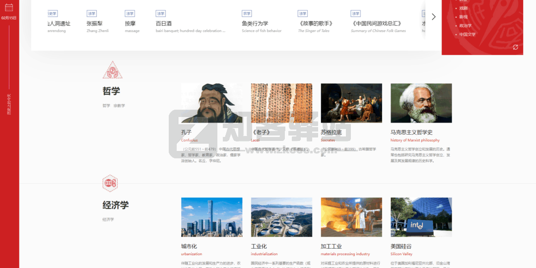Viewport: 536px width, 268px height.
Task: Open the steelworker thumbnail for 加工工业
Action: click(351, 217)
